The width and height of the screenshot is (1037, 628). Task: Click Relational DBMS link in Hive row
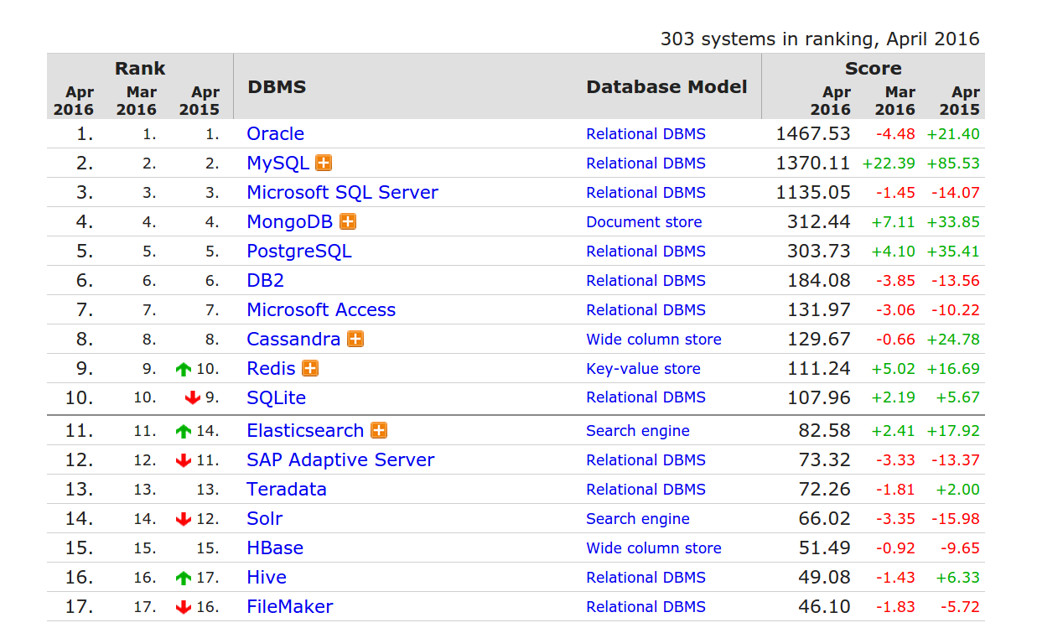[x=646, y=578]
